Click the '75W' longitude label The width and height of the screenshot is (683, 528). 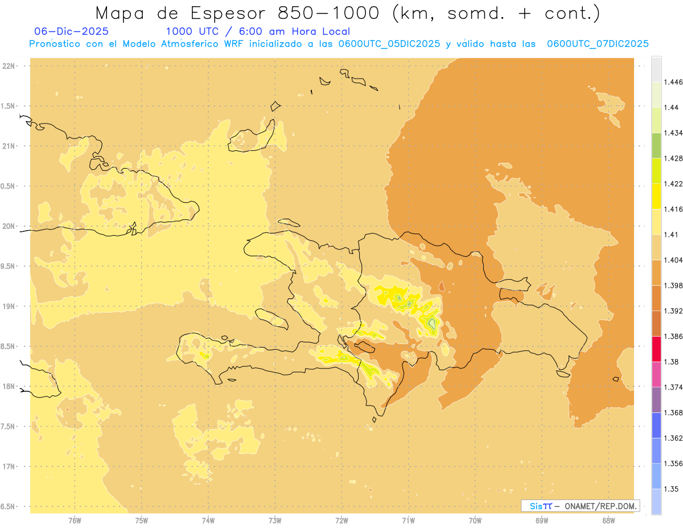tap(142, 521)
